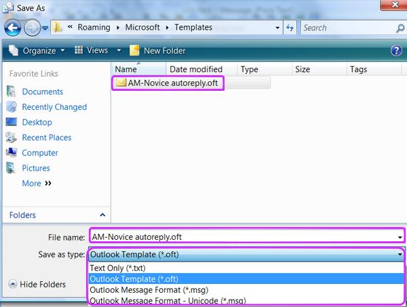The width and height of the screenshot is (407, 307).
Task: Show overflow breadcrumb chevron before Roaming
Action: point(70,26)
